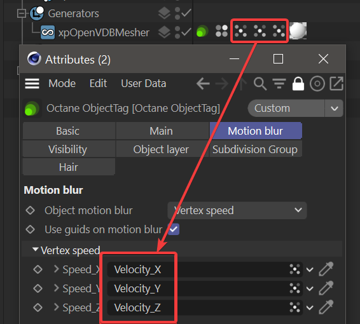
Task: Open the Object motion blur dropdown
Action: [x=237, y=210]
